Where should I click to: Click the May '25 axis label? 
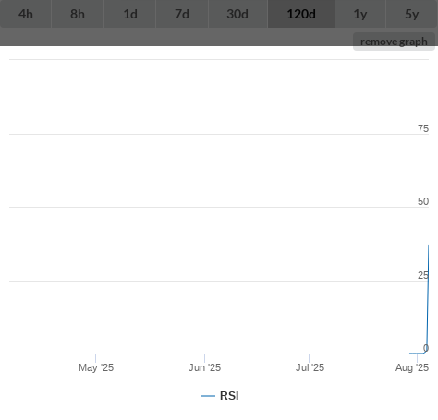[96, 367]
